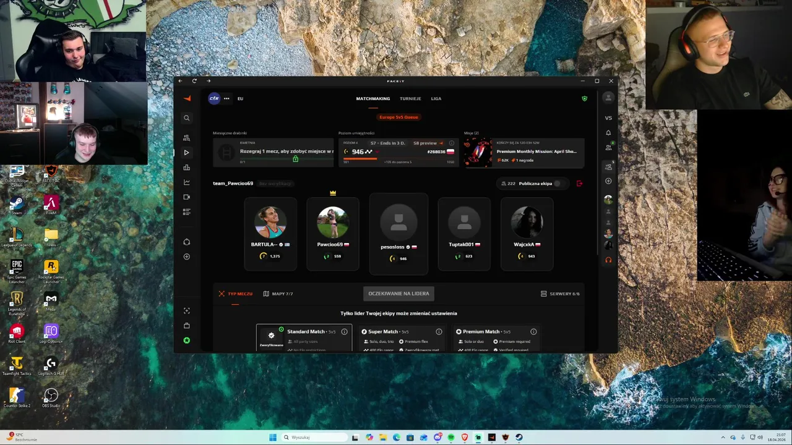Image resolution: width=792 pixels, height=445 pixels.
Task: Open WajcxkA player card
Action: point(527,234)
